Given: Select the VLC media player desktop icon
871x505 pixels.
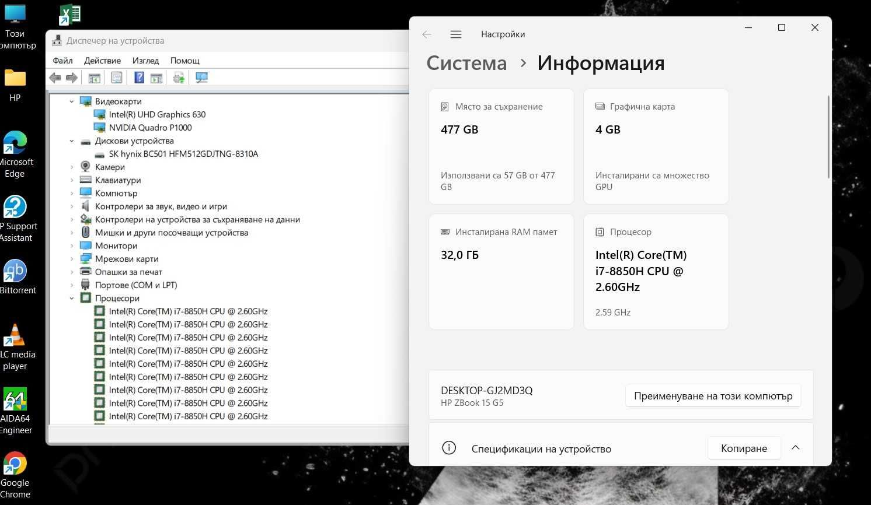Looking at the screenshot, I should point(16,347).
